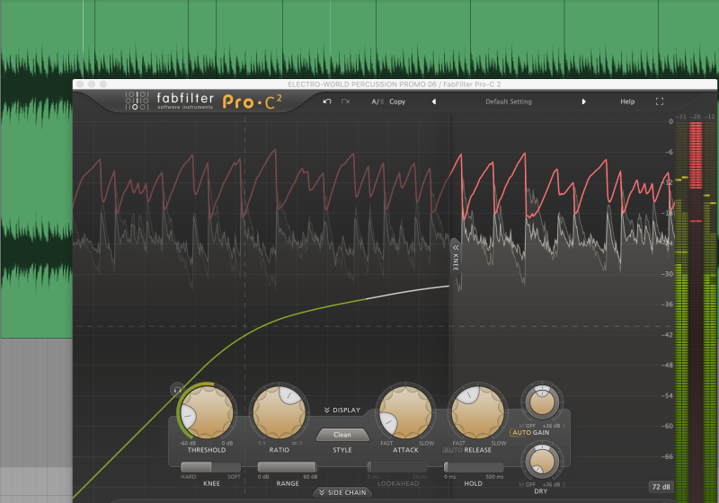Click the Clean style button
The width and height of the screenshot is (719, 503).
[342, 435]
